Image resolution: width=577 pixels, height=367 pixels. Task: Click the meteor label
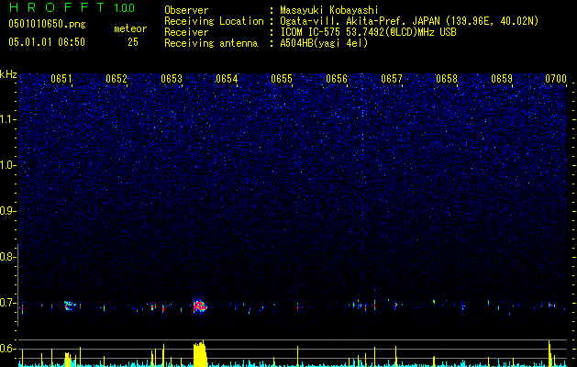130,28
